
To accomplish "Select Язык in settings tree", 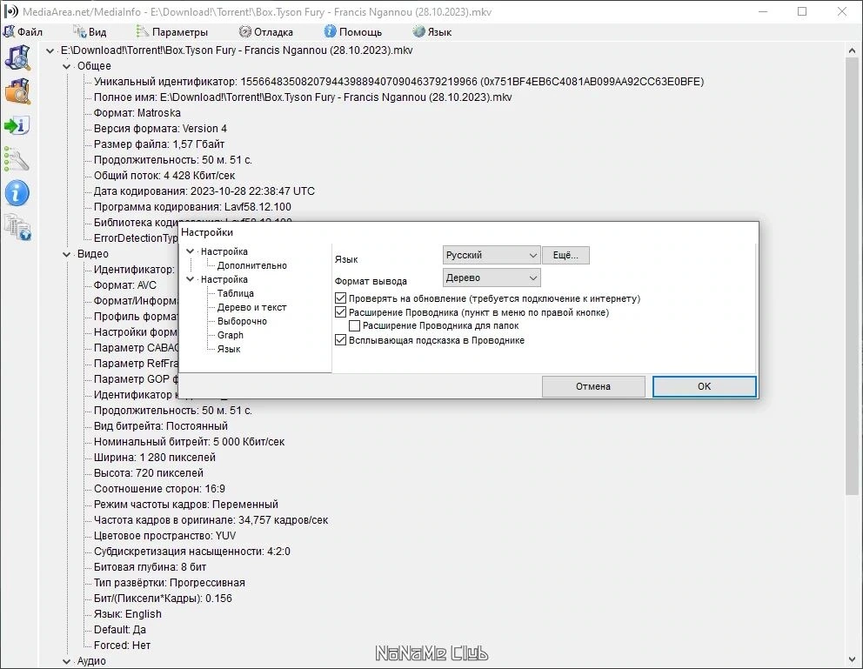I will [229, 349].
